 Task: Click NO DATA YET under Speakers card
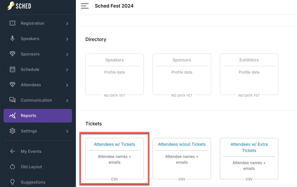[114, 95]
